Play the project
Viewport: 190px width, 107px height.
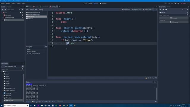coord(166,4)
